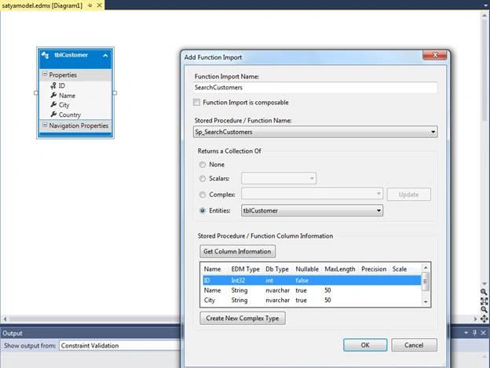Open Output window options dropdown arrow
Viewport: 490px width, 368px height.
coord(466,333)
